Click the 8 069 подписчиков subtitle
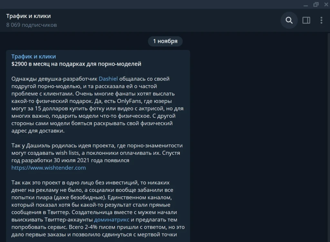The width and height of the screenshot is (330, 242). [x=32, y=25]
